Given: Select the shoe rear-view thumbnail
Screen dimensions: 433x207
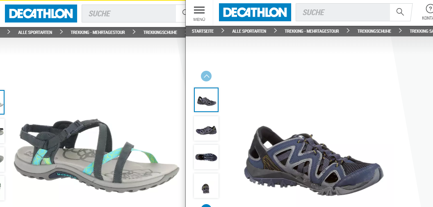Looking at the screenshot, I should pyautogui.click(x=206, y=186).
